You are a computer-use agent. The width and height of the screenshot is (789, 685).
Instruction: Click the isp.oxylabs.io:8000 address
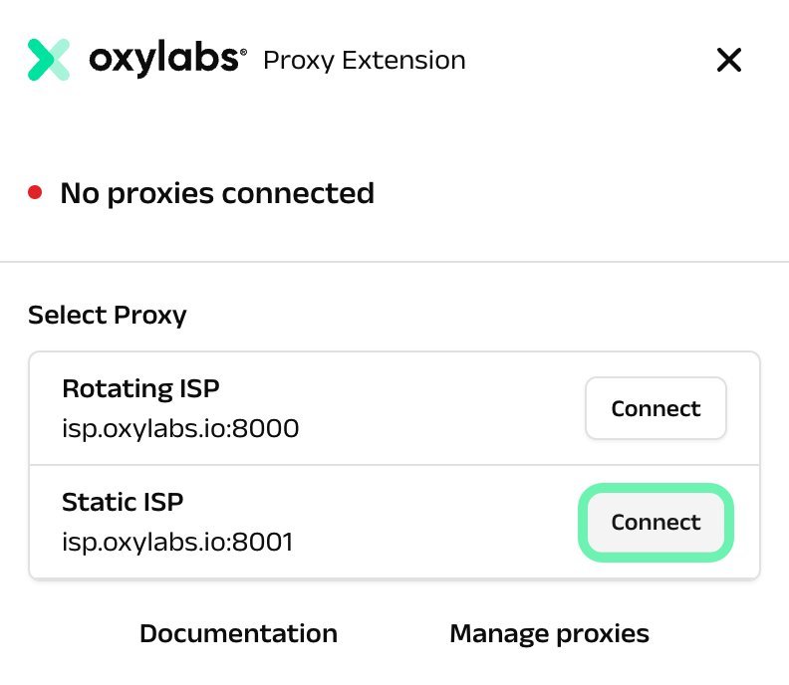[x=180, y=429]
